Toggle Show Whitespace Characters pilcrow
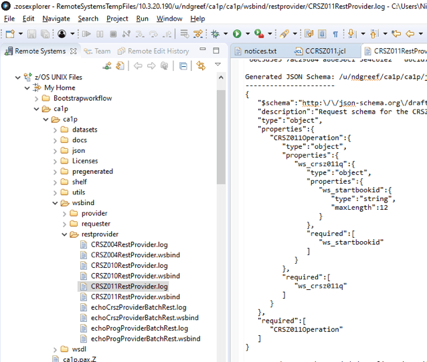 coord(335,34)
